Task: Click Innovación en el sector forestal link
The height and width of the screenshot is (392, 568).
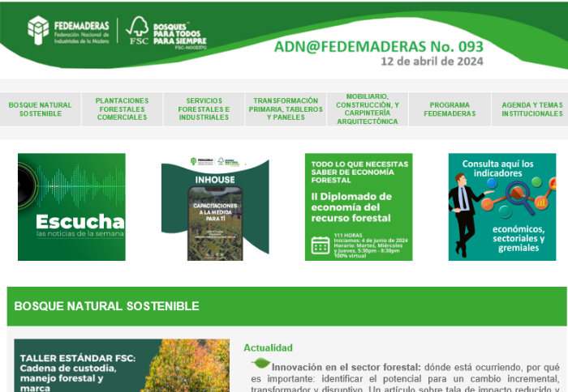Action: (x=346, y=367)
